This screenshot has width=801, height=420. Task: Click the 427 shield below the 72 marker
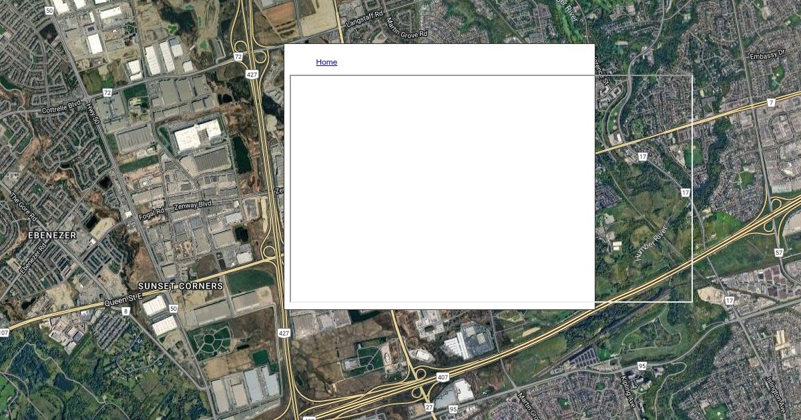pyautogui.click(x=252, y=75)
